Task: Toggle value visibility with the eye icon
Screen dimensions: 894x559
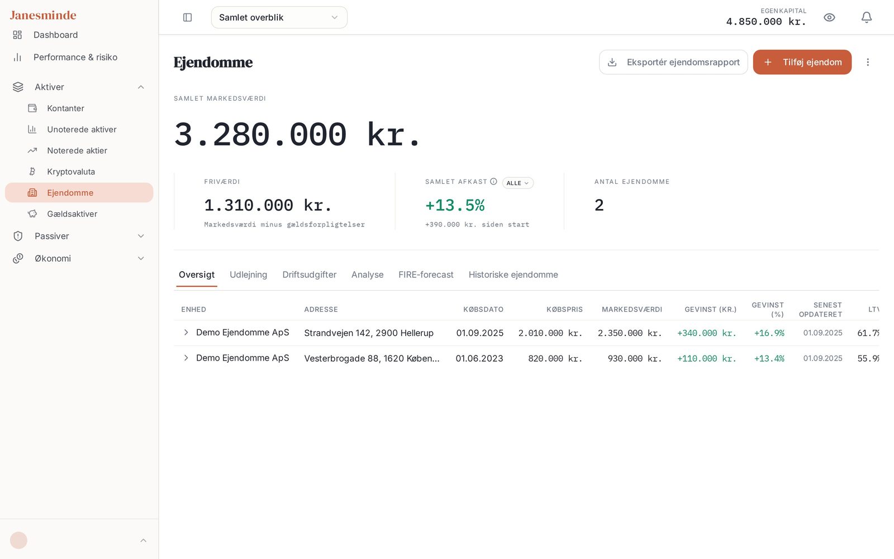Action: (x=829, y=17)
